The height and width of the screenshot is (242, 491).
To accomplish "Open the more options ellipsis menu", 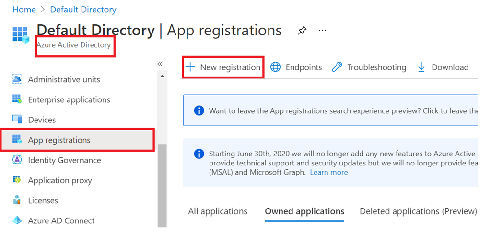I will [322, 30].
